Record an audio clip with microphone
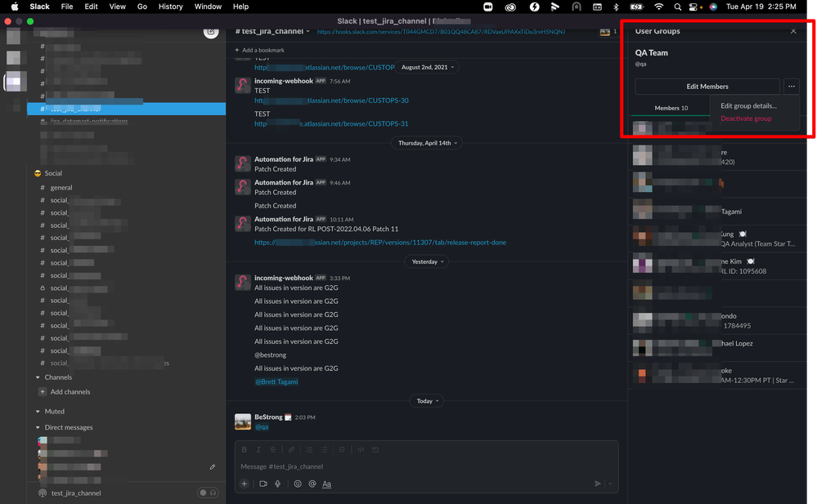This screenshot has width=817, height=504. (x=278, y=484)
